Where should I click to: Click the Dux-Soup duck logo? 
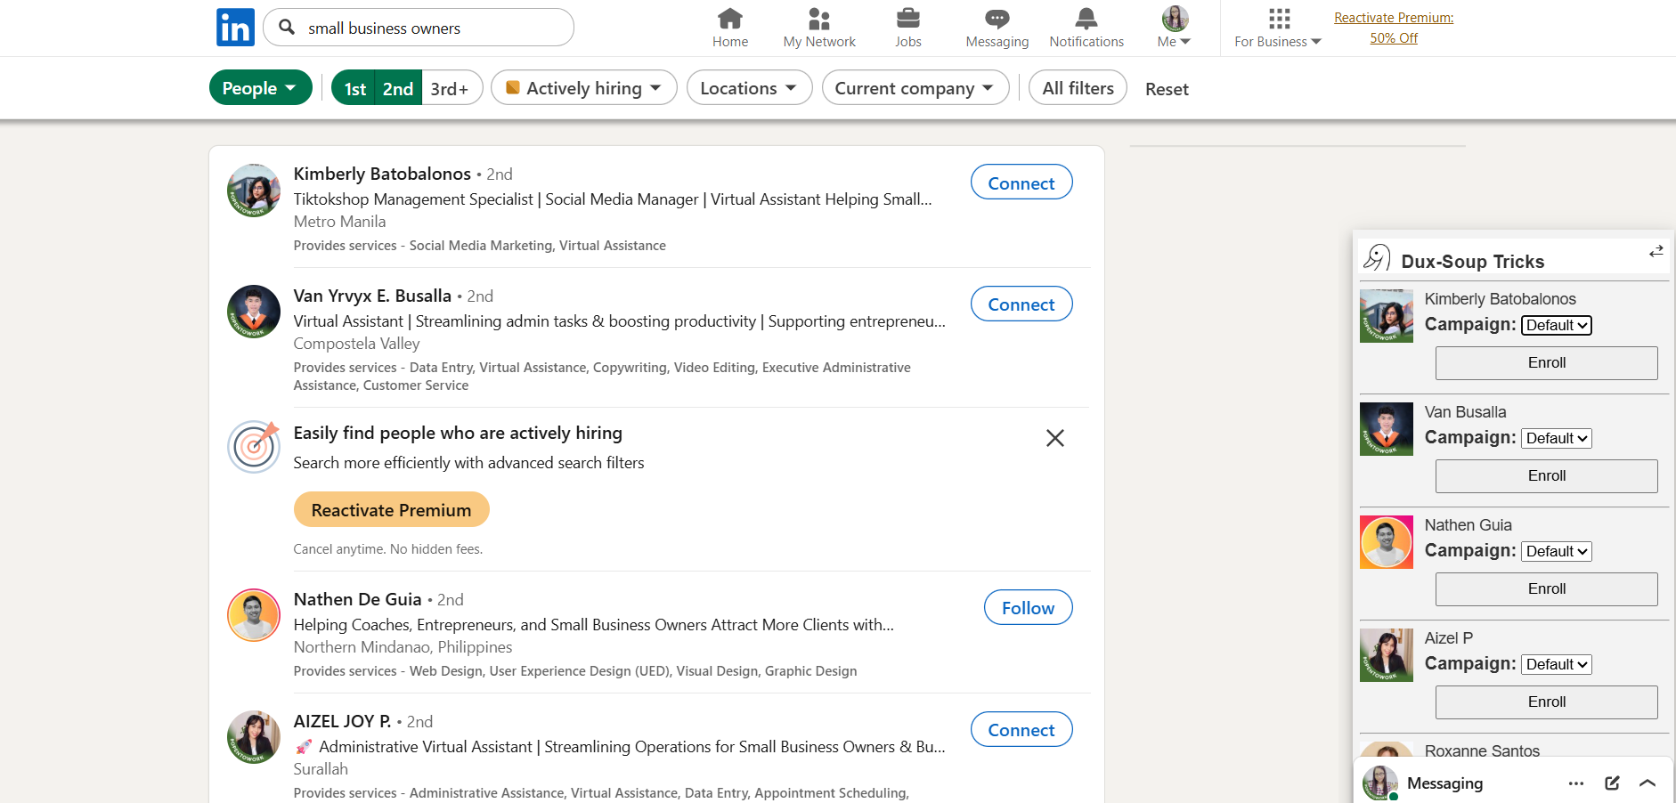[x=1377, y=257]
